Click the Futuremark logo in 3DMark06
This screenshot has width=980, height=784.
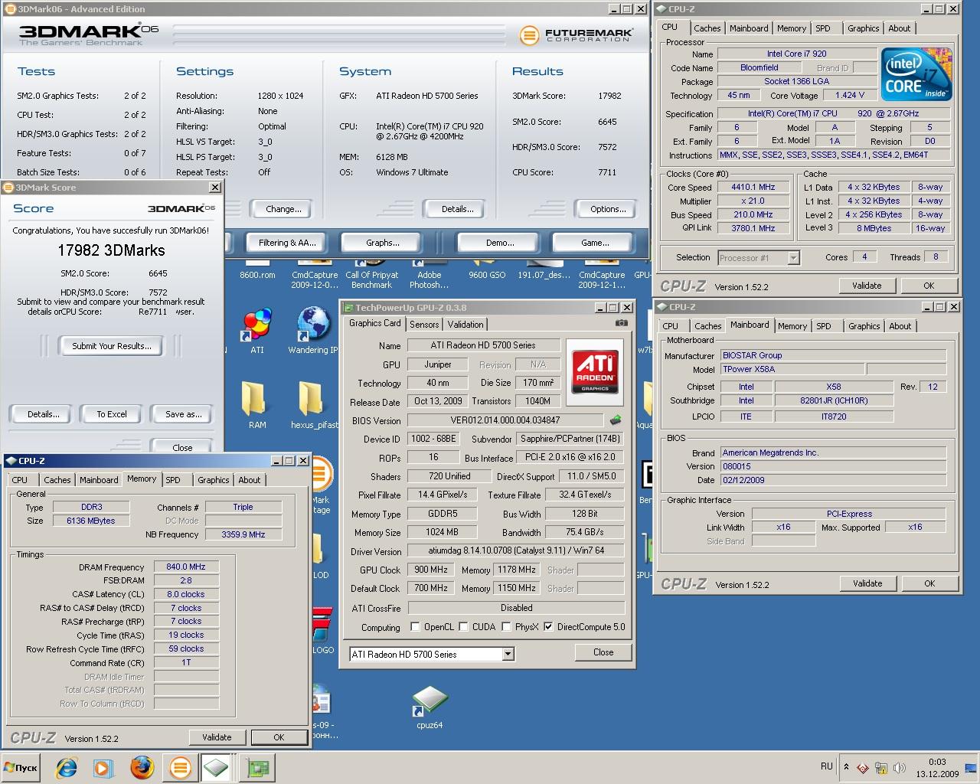click(x=576, y=35)
